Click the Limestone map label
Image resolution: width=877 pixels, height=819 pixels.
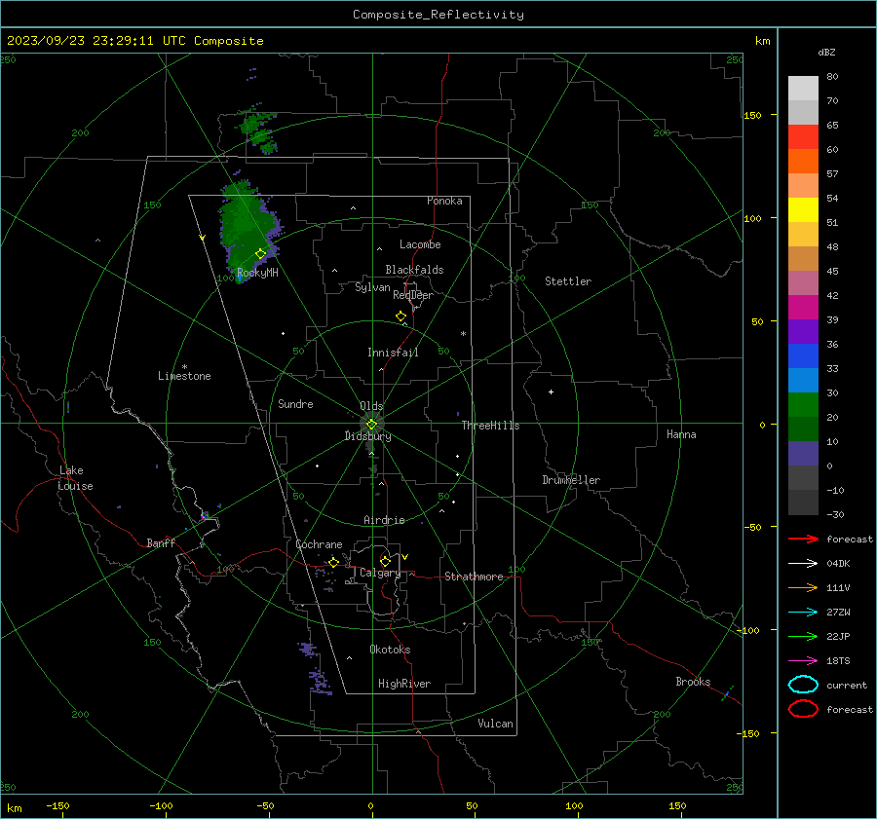[184, 376]
